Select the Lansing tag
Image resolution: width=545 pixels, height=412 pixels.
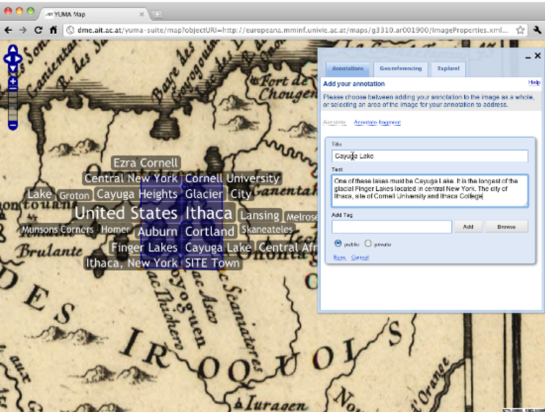click(259, 216)
